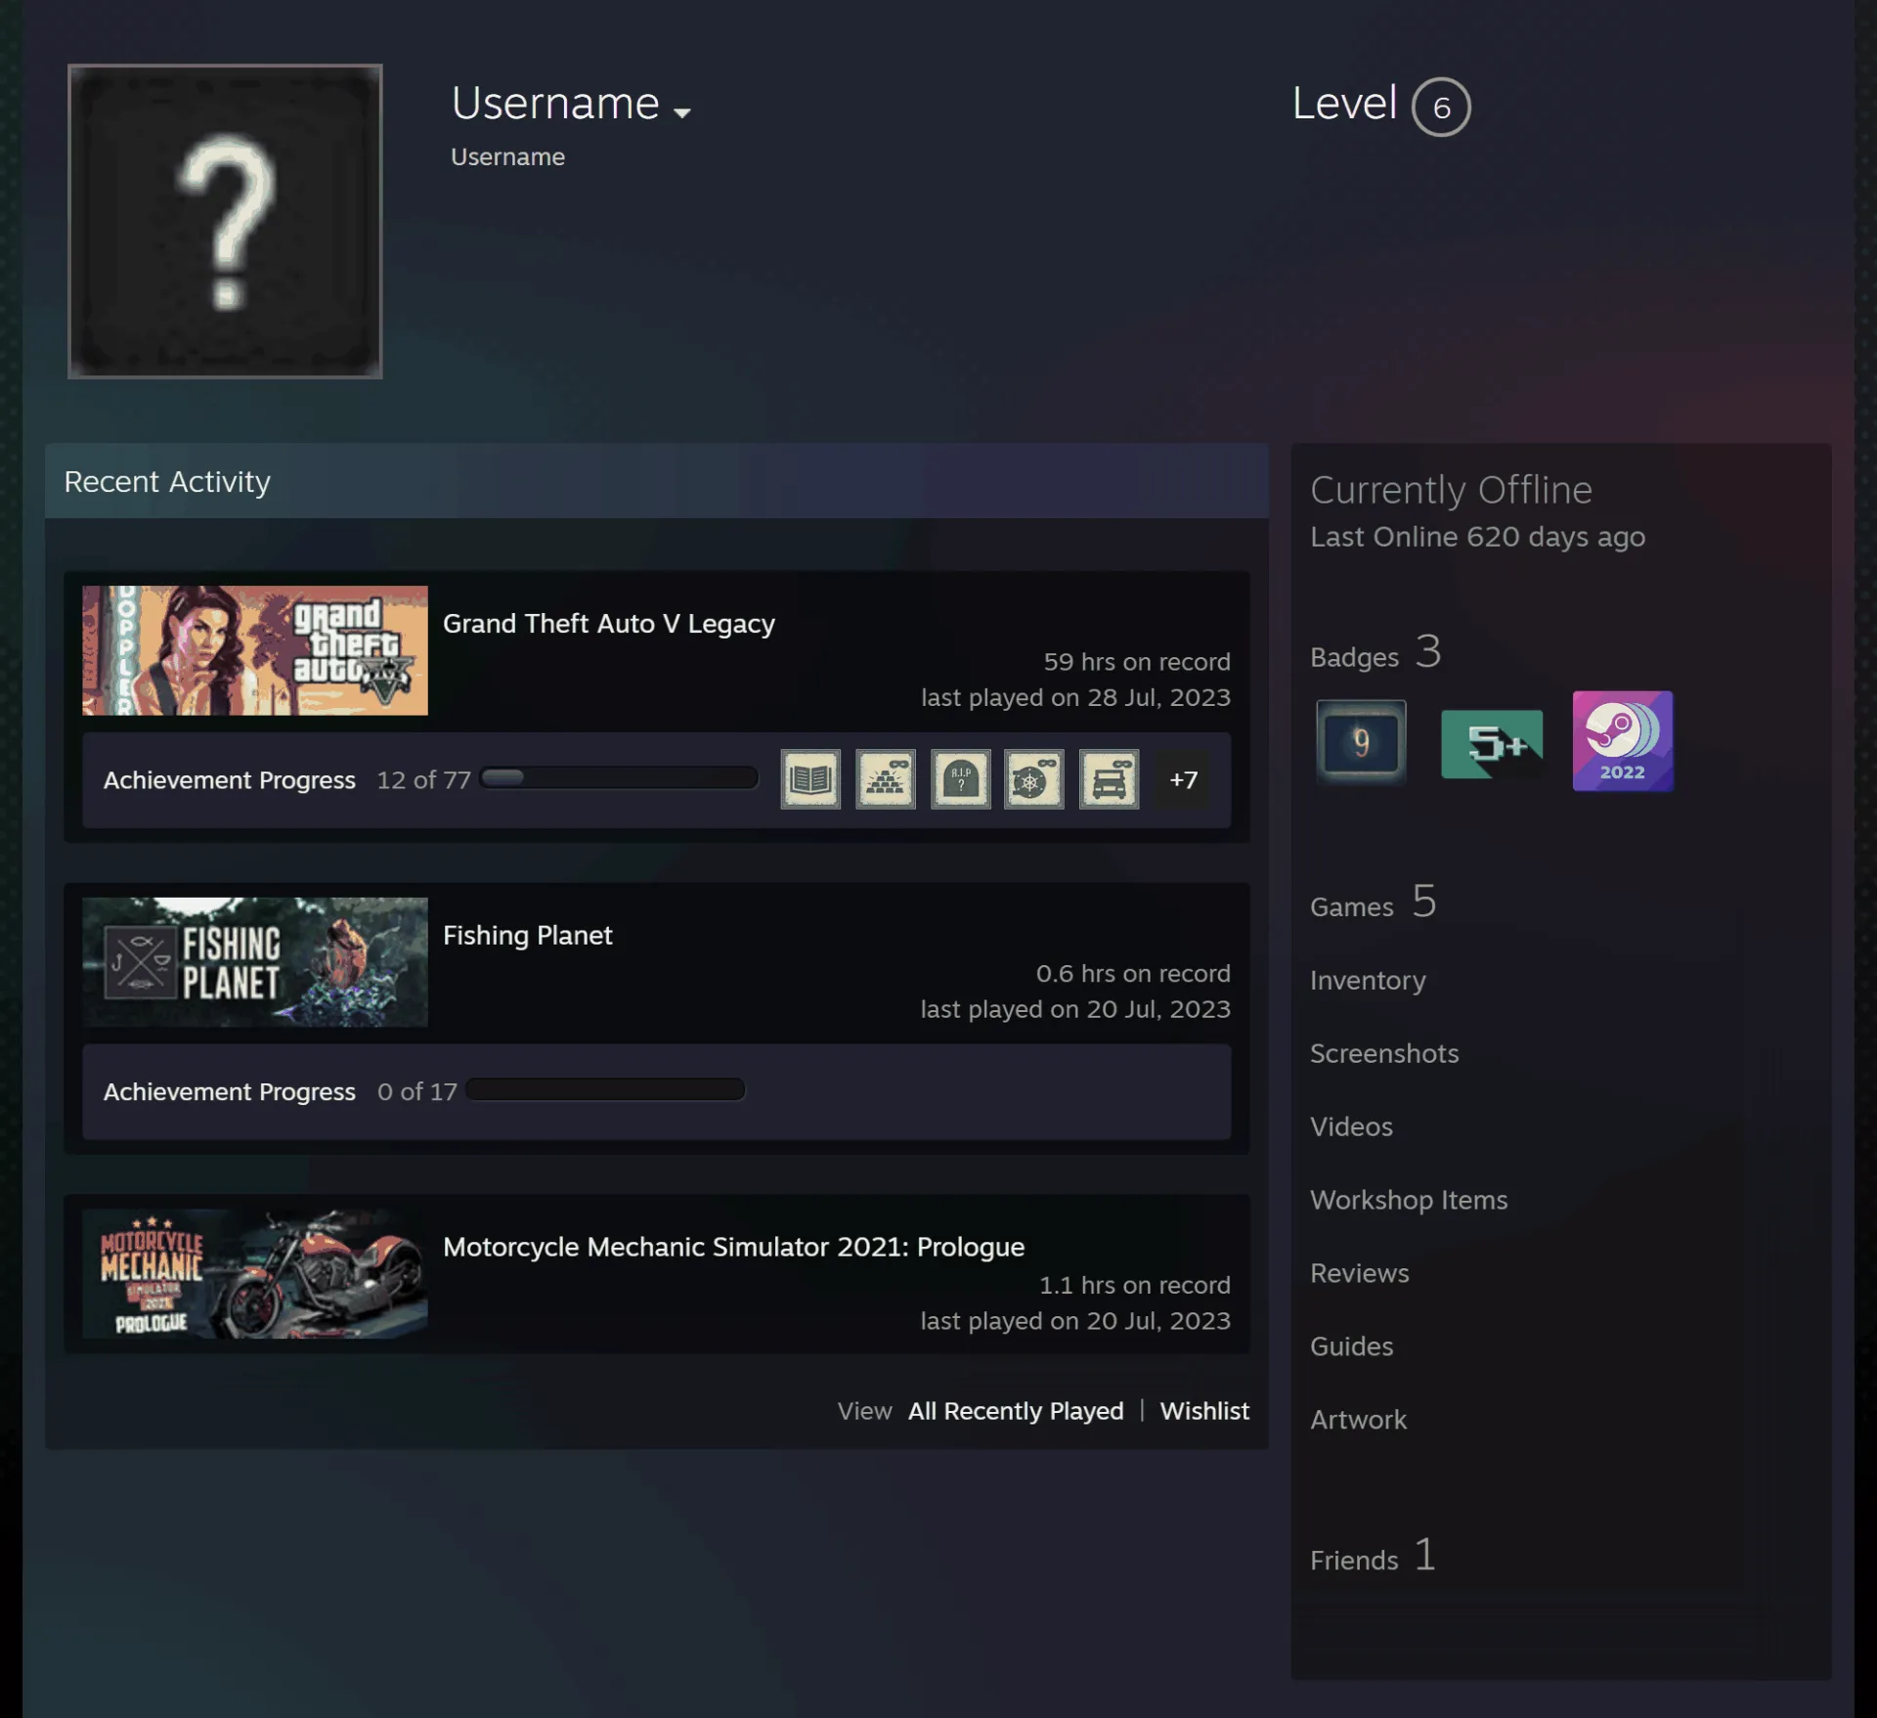Open the Inventory link
1877x1718 pixels.
tap(1368, 981)
